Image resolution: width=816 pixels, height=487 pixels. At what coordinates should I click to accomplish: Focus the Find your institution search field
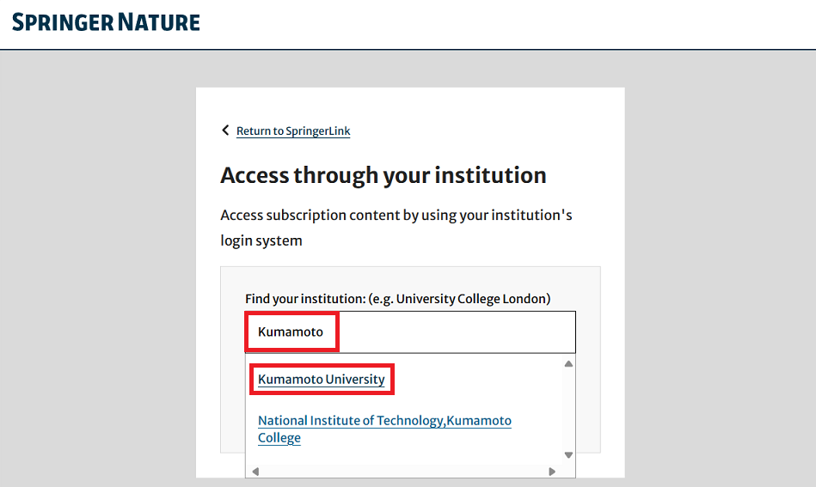pyautogui.click(x=410, y=332)
